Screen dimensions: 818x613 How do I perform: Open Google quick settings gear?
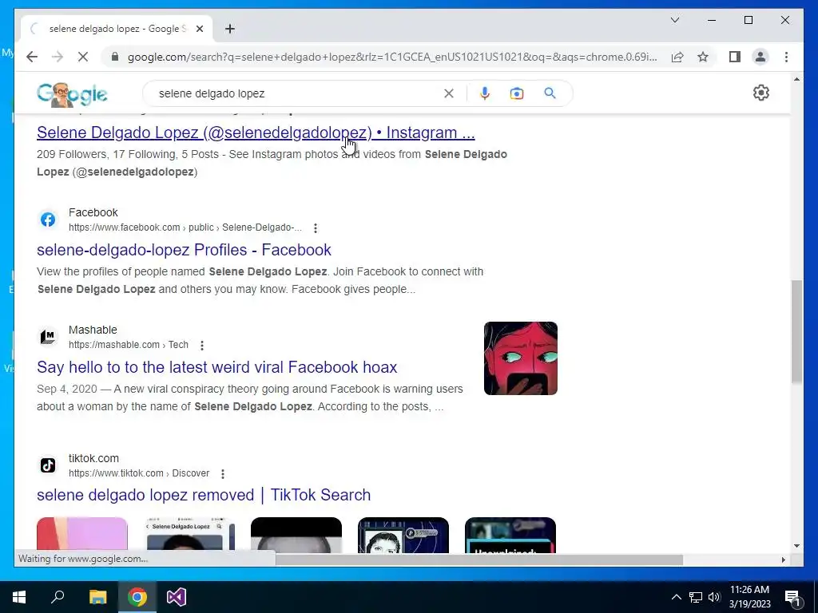pyautogui.click(x=761, y=93)
